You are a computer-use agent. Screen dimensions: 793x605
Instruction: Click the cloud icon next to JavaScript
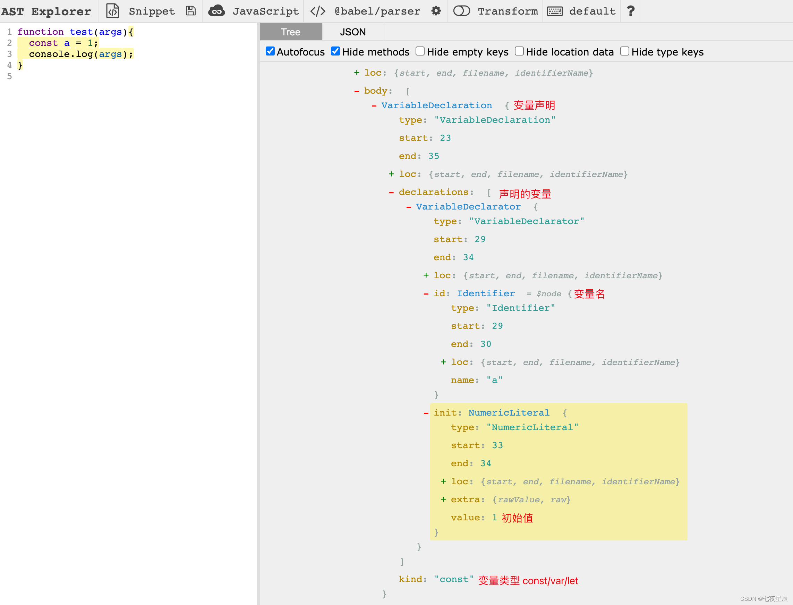pos(216,11)
